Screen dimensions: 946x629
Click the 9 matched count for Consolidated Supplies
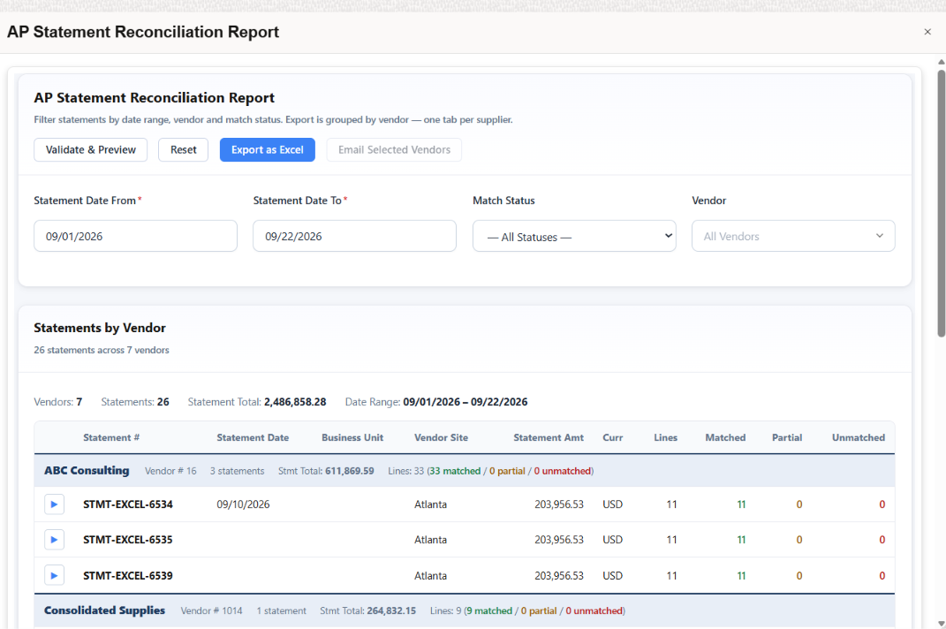(489, 611)
